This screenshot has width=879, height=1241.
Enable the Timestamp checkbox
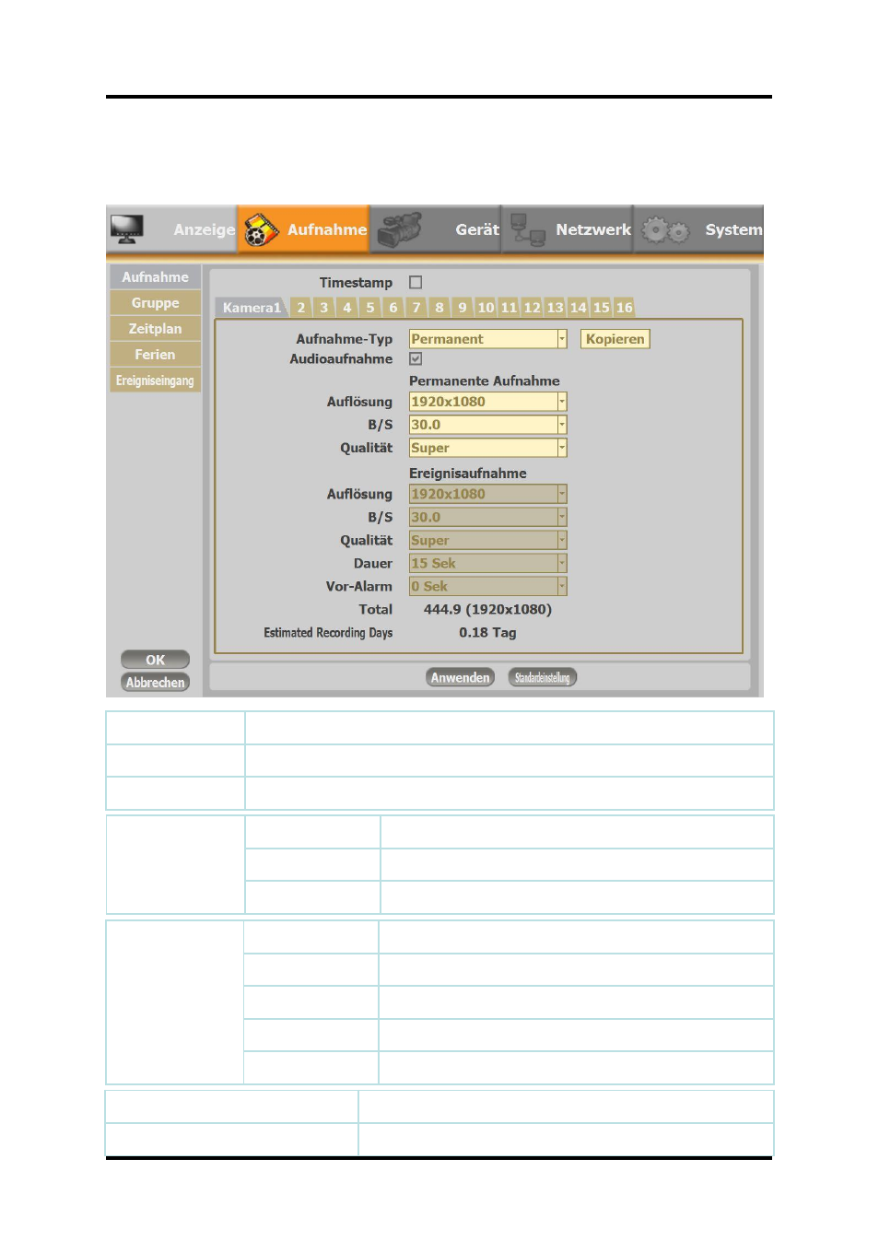pos(416,283)
